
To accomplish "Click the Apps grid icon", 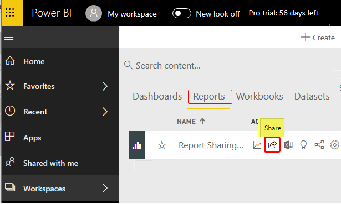I will click(x=10, y=137).
